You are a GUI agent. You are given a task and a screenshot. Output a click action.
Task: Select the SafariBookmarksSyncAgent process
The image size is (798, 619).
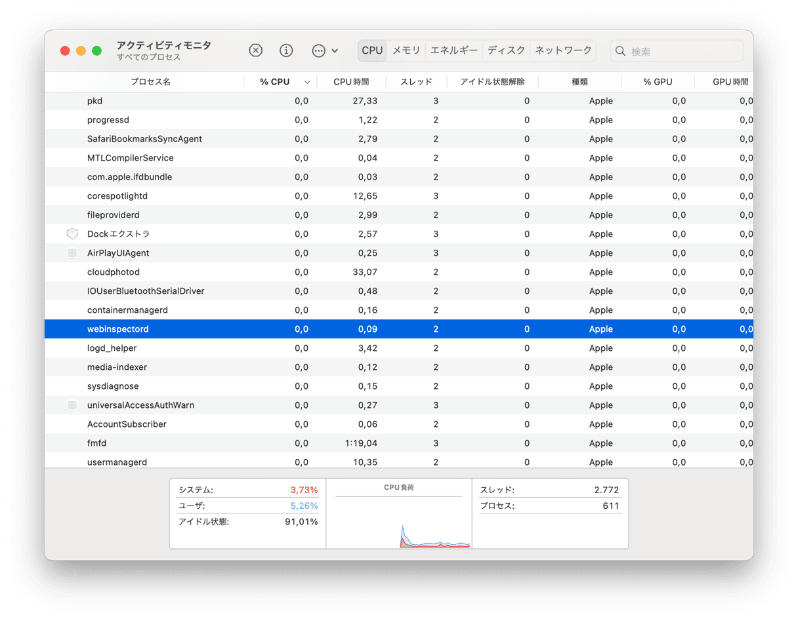144,139
